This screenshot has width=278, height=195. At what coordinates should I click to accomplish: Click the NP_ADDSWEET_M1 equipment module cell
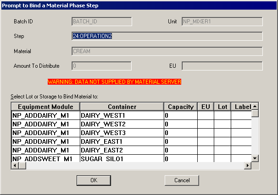pos(46,158)
